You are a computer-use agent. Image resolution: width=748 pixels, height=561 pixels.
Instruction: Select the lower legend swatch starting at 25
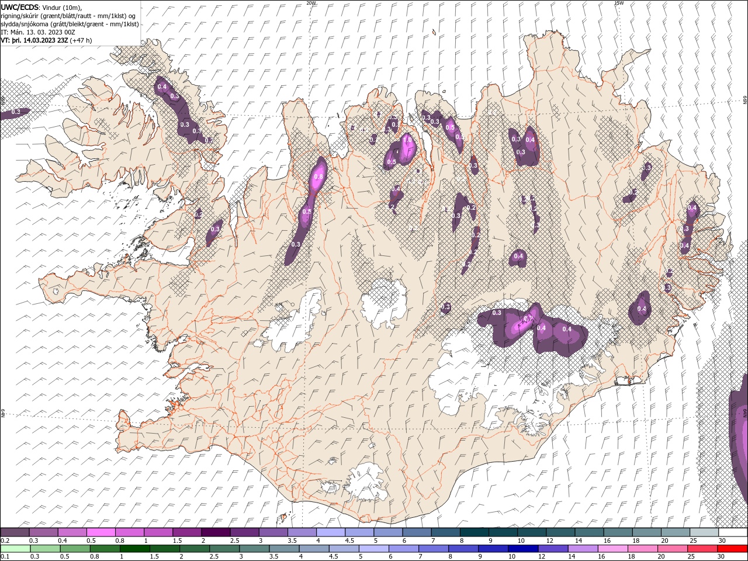click(x=702, y=549)
